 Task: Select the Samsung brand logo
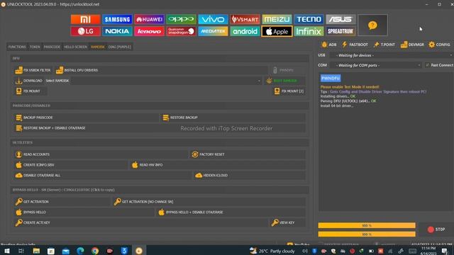[117, 19]
